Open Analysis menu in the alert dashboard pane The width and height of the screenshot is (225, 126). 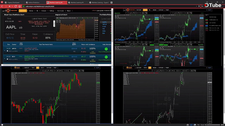pos(44,11)
